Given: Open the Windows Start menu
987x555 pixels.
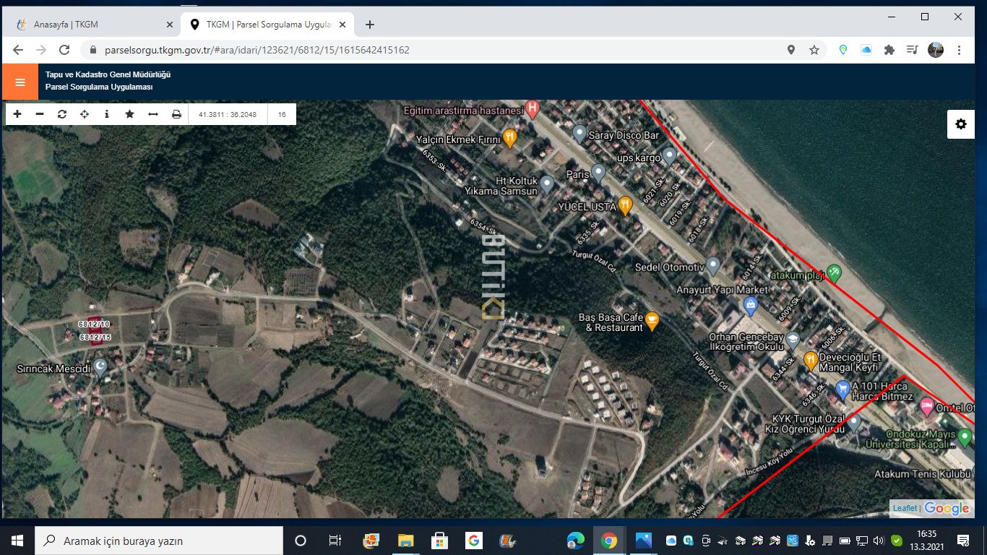Looking at the screenshot, I should 17,540.
